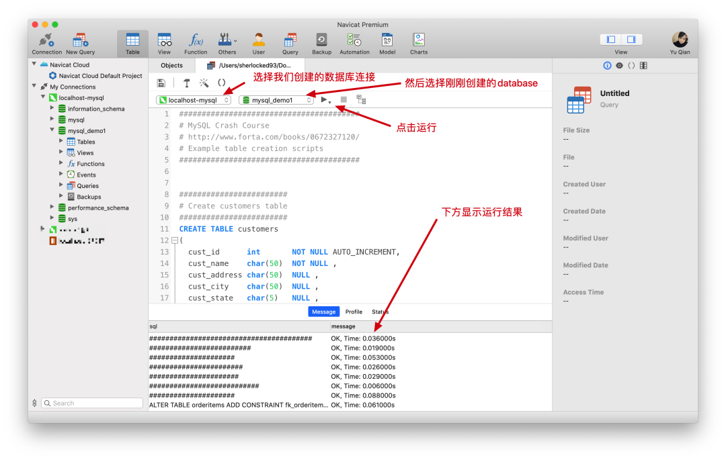726x460 pixels.
Task: Select Queries under mysql_demo1
Action: (87, 186)
